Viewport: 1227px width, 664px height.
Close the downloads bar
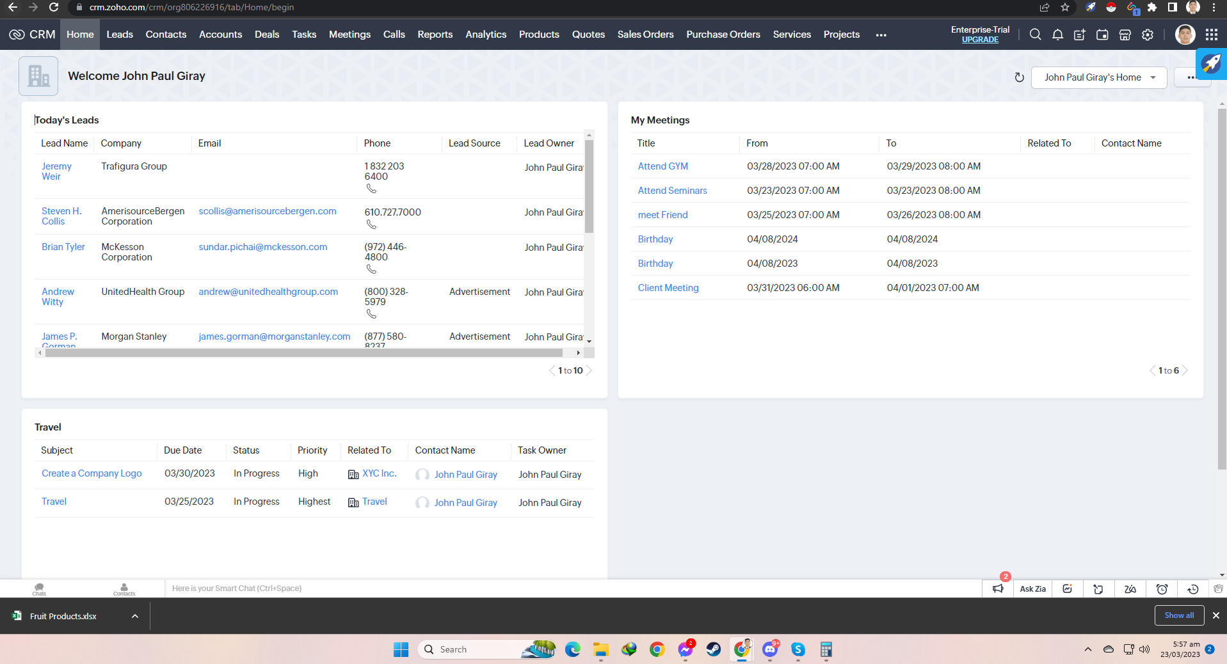(1216, 615)
